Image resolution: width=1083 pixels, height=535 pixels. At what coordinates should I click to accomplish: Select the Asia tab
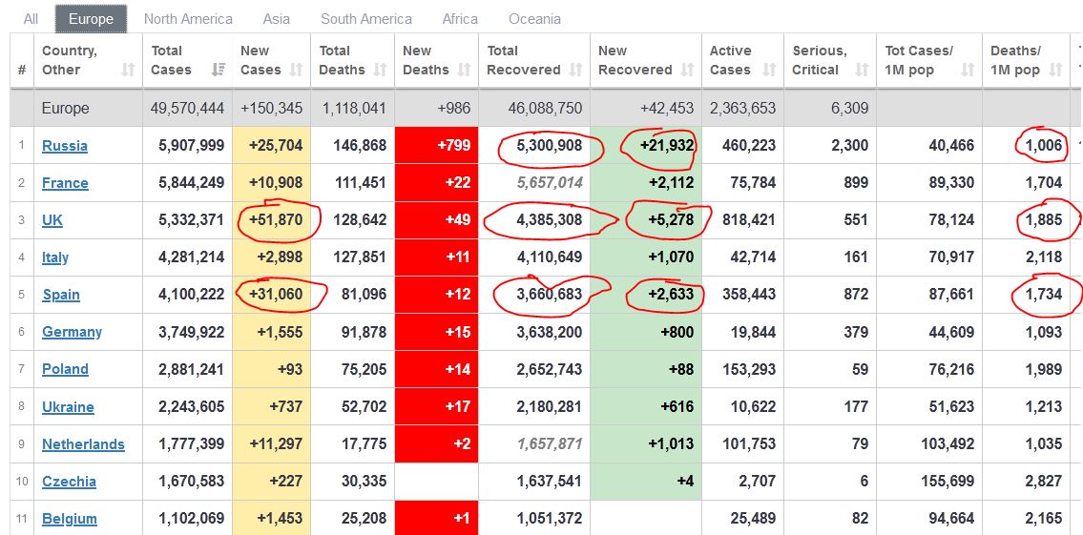point(277,19)
